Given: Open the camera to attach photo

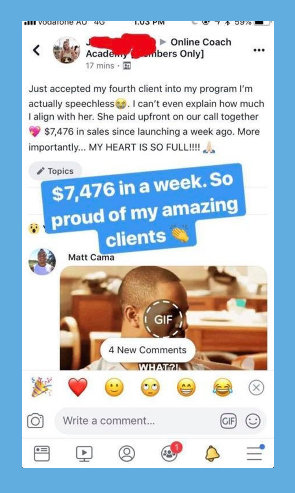Looking at the screenshot, I should [35, 421].
